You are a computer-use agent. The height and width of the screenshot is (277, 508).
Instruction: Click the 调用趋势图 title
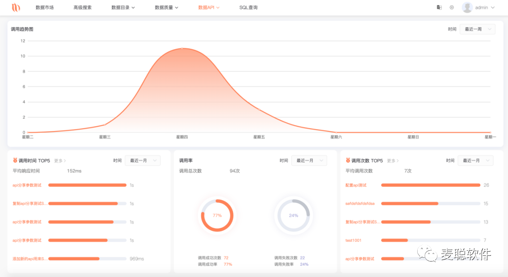pos(22,29)
